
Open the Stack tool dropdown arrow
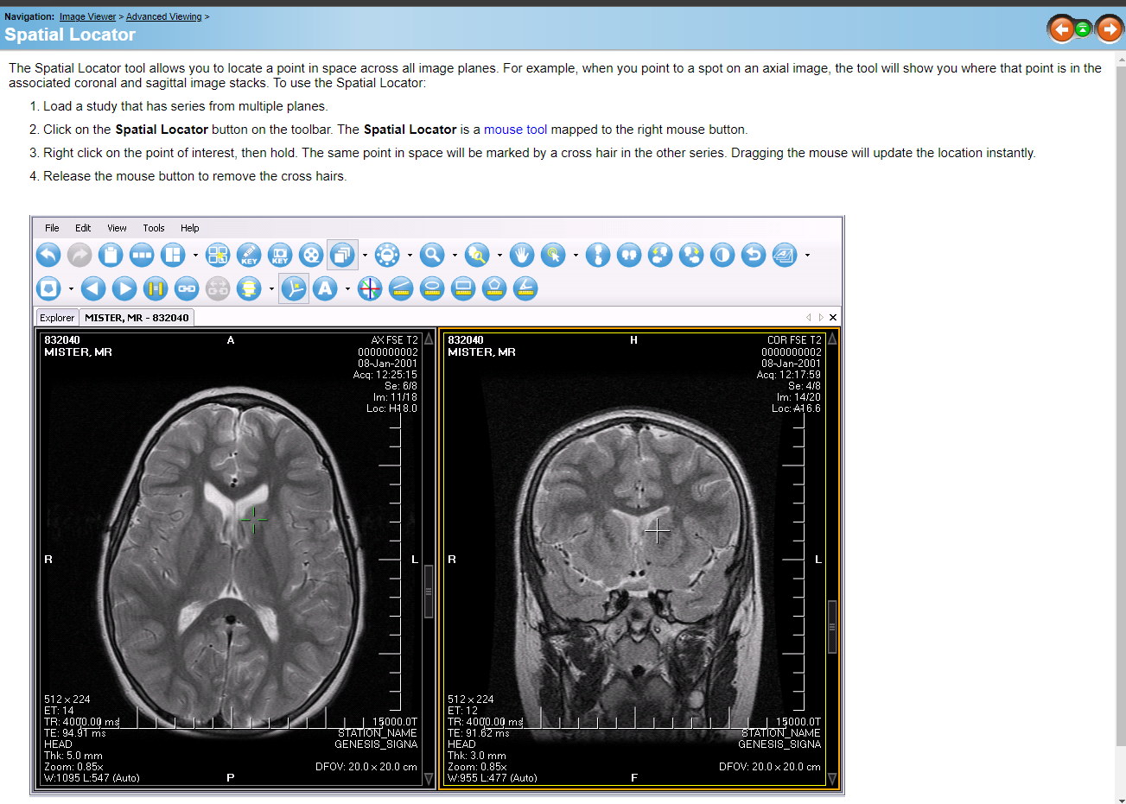click(365, 255)
